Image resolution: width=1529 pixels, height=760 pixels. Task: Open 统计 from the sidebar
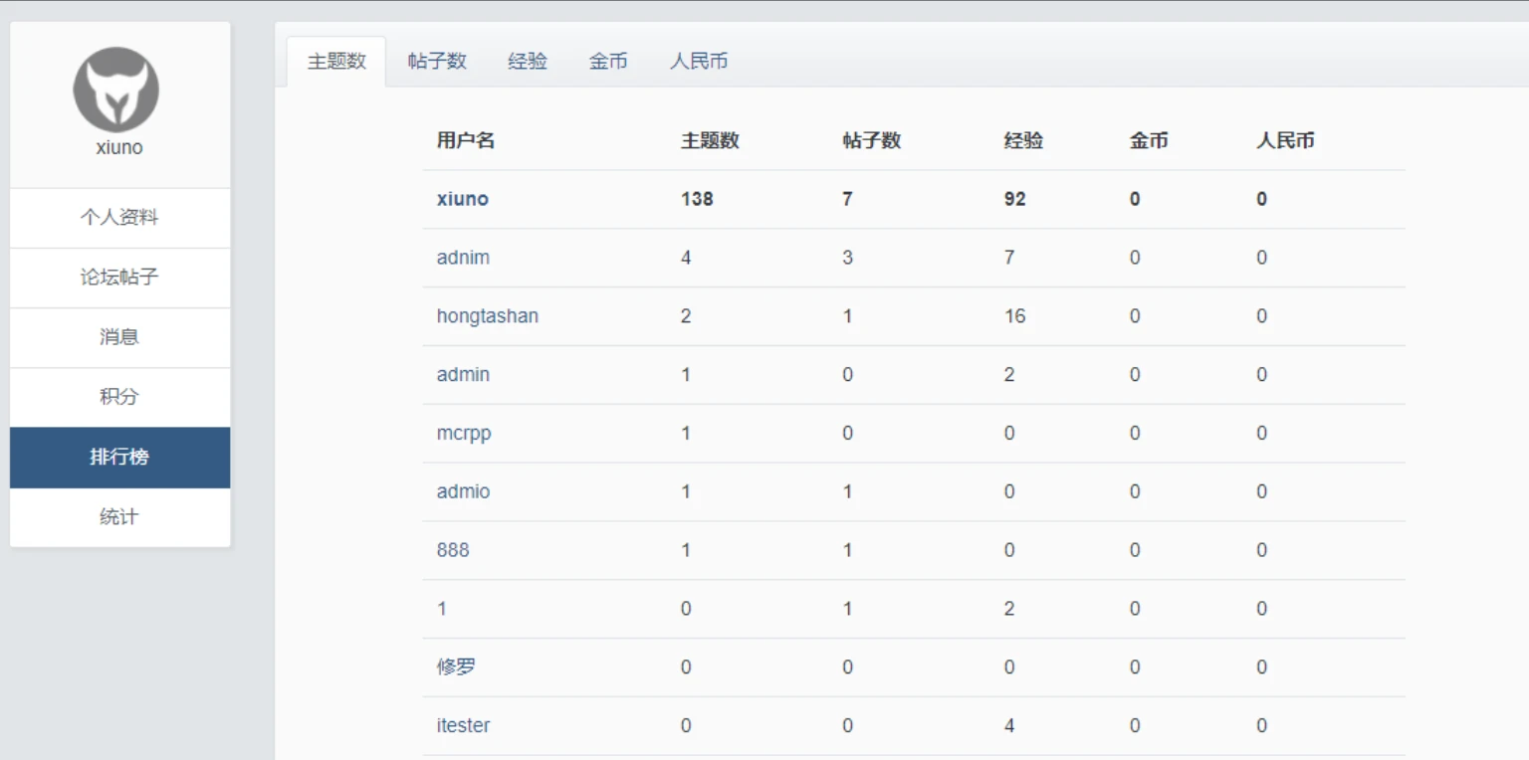tap(117, 516)
